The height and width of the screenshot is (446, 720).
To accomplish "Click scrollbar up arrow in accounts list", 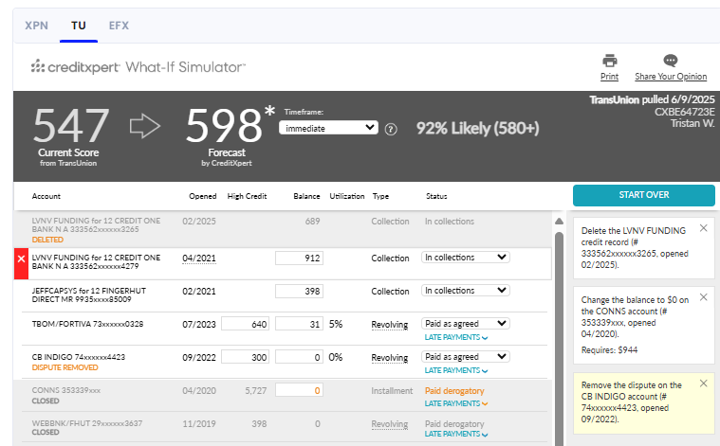I will coord(558,222).
